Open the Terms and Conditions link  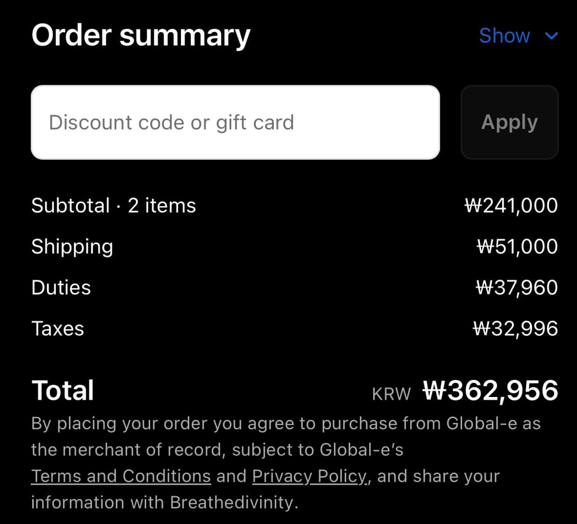coord(121,476)
